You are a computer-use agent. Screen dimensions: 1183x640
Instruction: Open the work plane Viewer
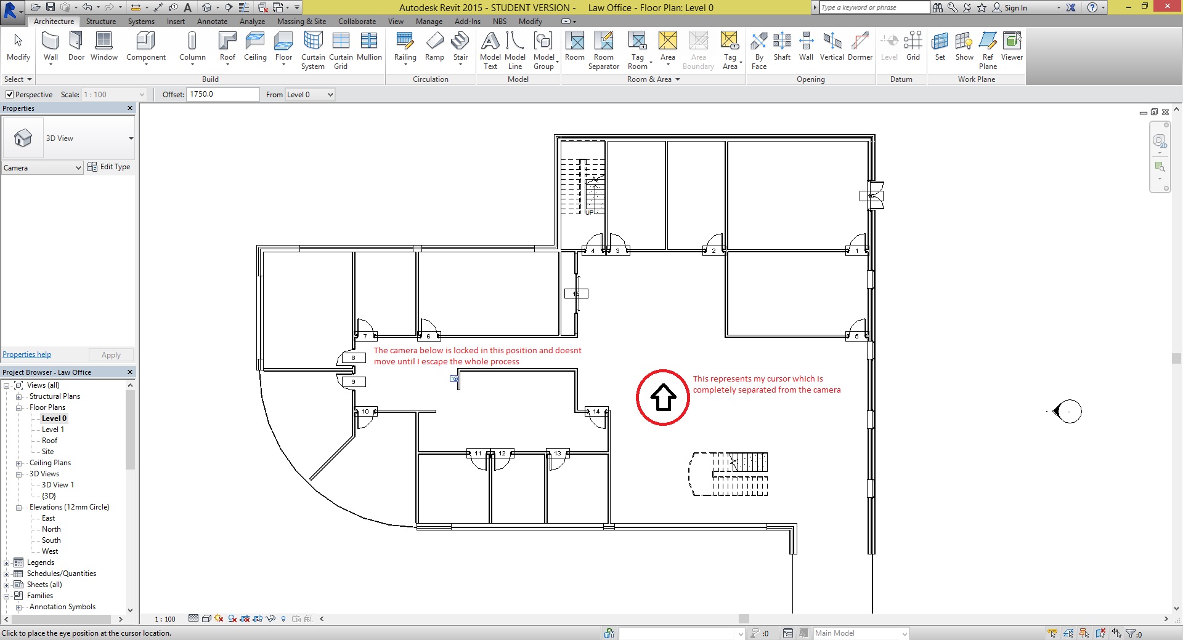click(1012, 47)
